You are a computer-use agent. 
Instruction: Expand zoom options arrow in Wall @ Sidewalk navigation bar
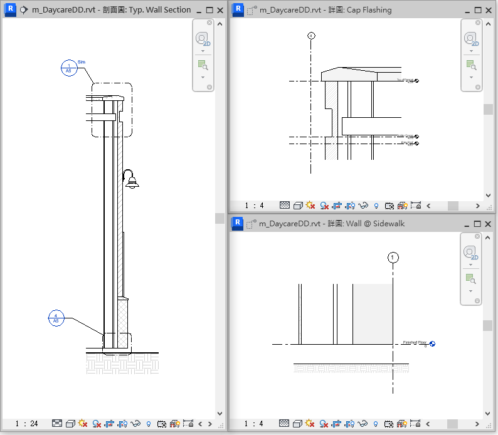click(x=470, y=291)
